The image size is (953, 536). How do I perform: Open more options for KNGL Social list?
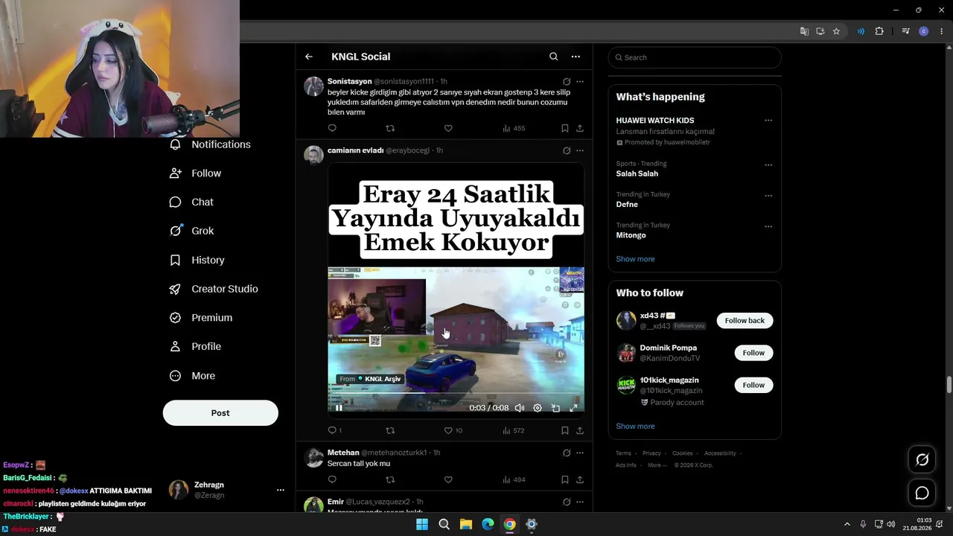pyautogui.click(x=576, y=57)
